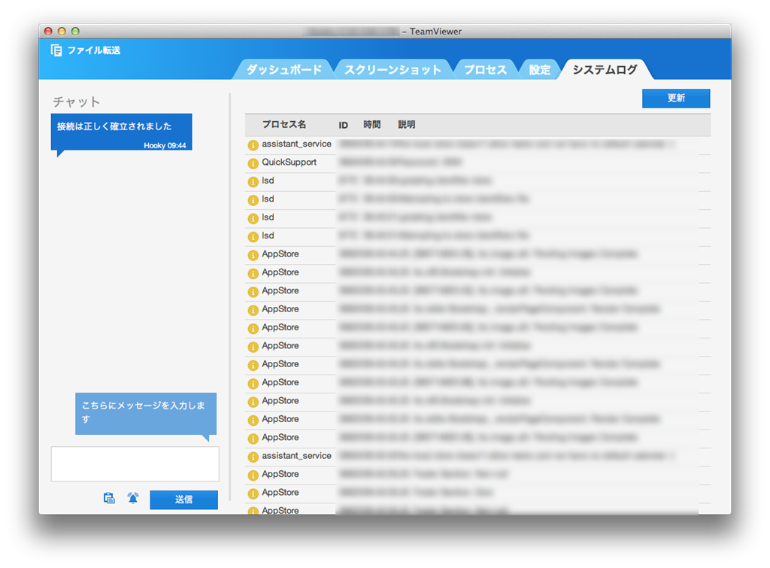
Task: Select the QuickSupport process name
Action: [289, 163]
